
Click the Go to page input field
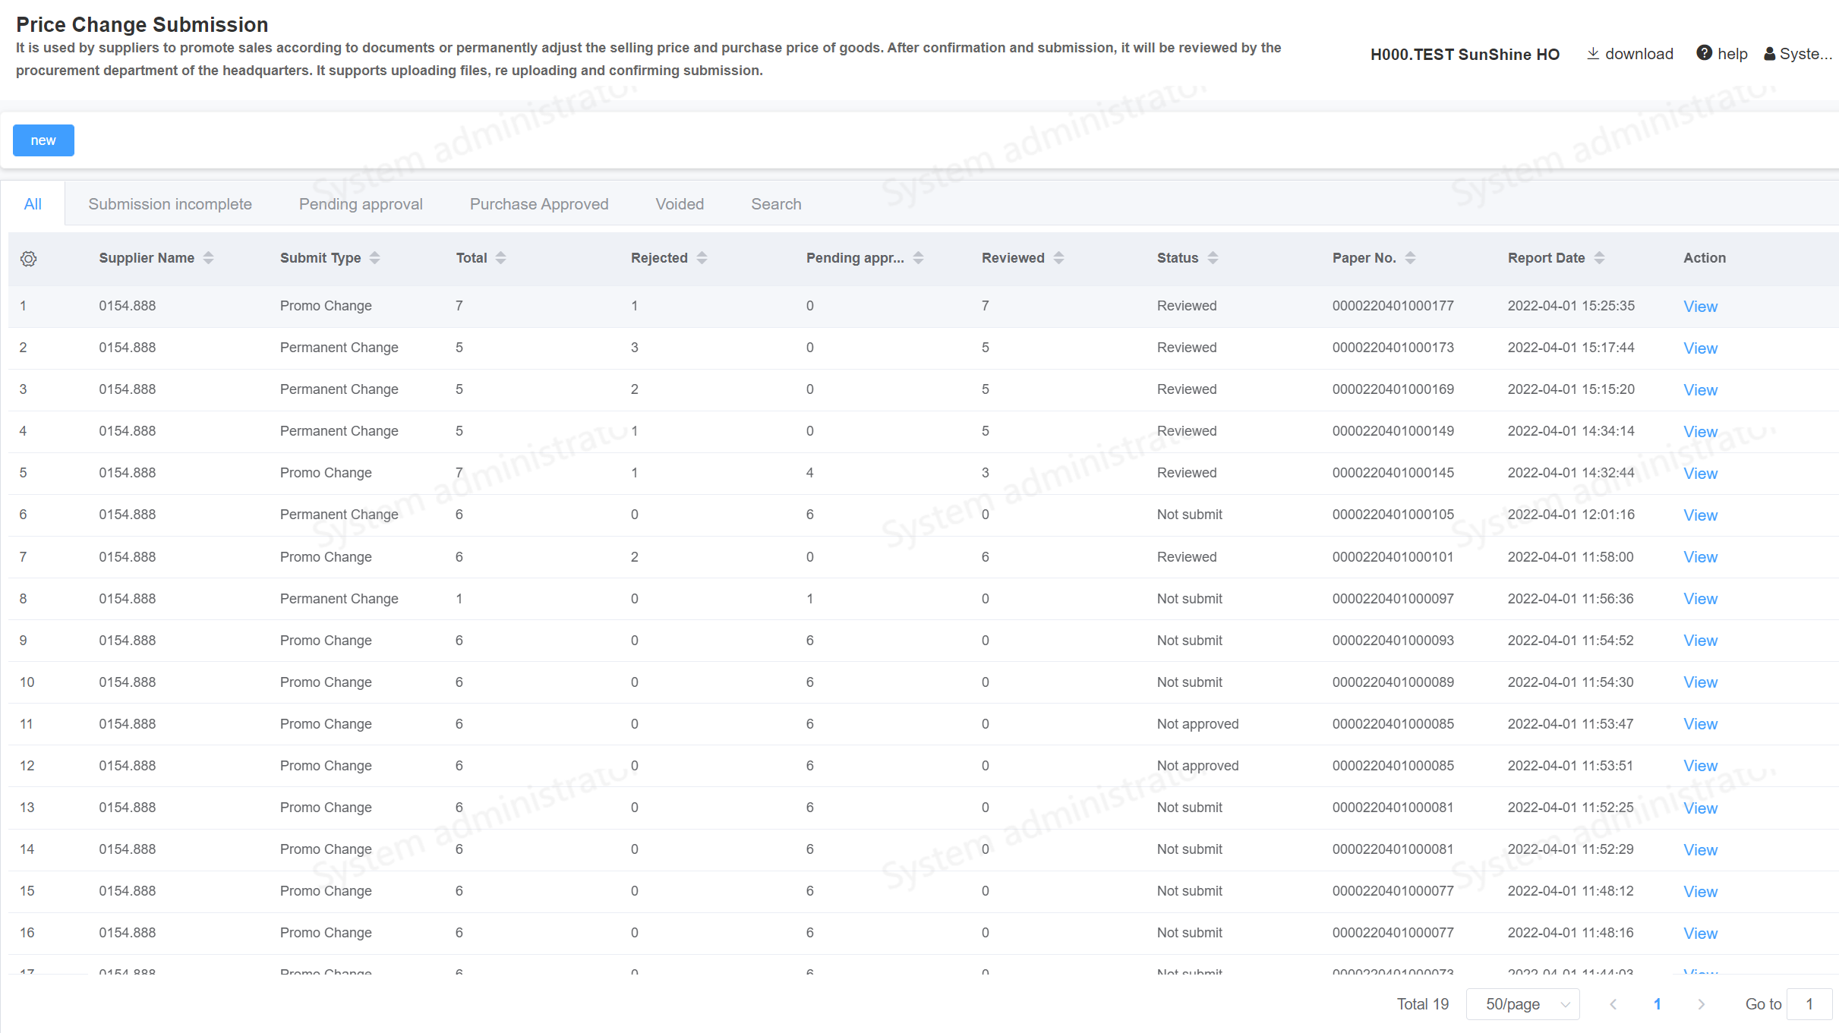coord(1809,1004)
